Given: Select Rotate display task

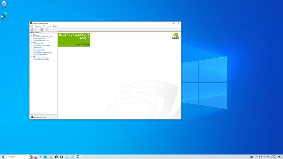Looking at the screenshot, I should tap(38, 47).
